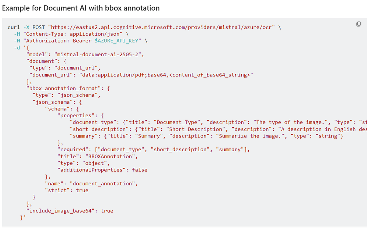Click the -X POST flag in curl line
Viewport: 367px width, 228px height.
pos(34,27)
